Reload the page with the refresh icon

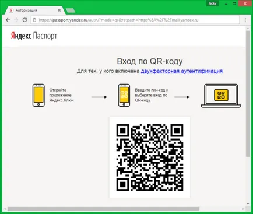[x=24, y=20]
